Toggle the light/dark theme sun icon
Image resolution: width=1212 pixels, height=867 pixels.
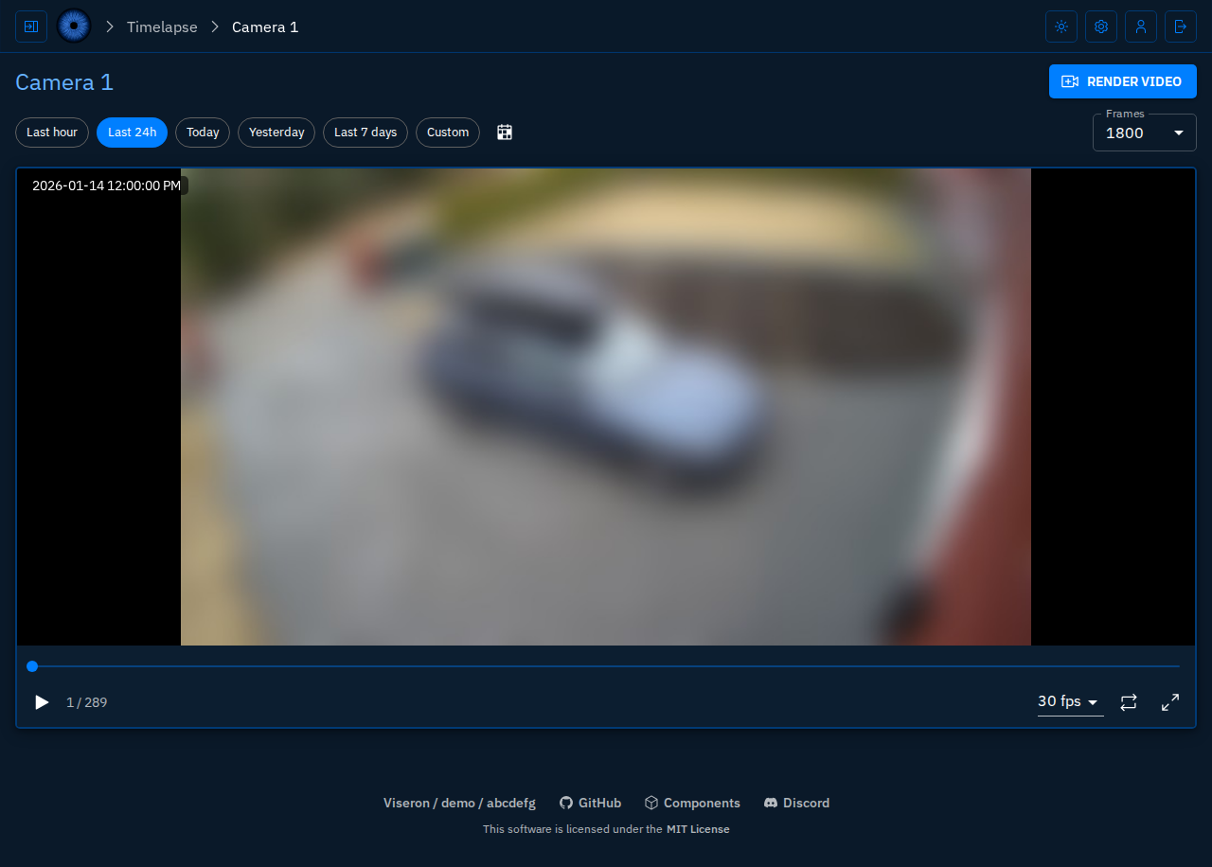pos(1061,27)
